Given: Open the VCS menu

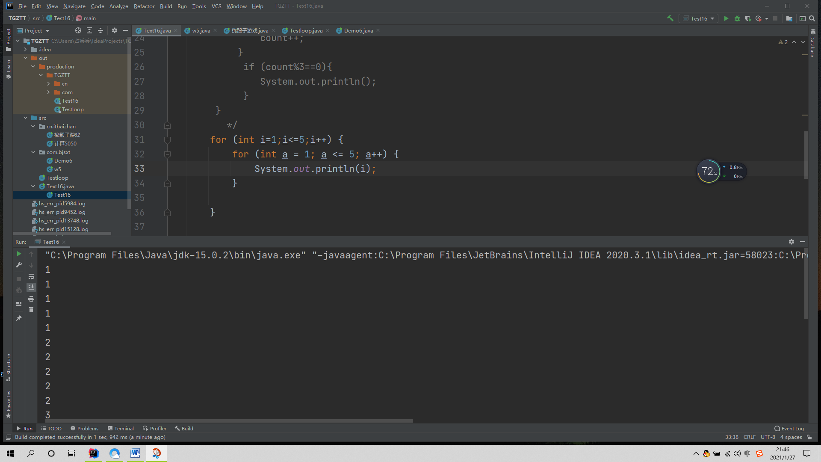Looking at the screenshot, I should pos(216,6).
